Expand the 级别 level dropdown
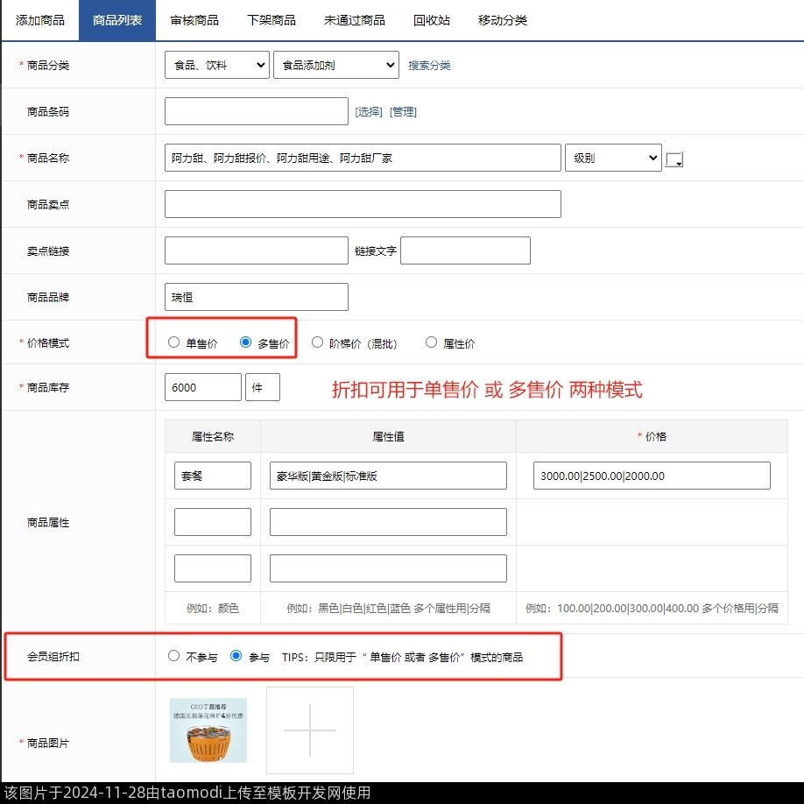The image size is (804, 804). (612, 158)
